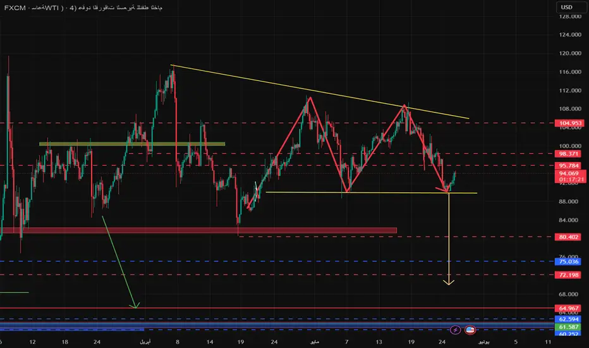Image resolution: width=589 pixels, height=348 pixels.
Task: Select the red support zone rectangle
Action: [198, 230]
